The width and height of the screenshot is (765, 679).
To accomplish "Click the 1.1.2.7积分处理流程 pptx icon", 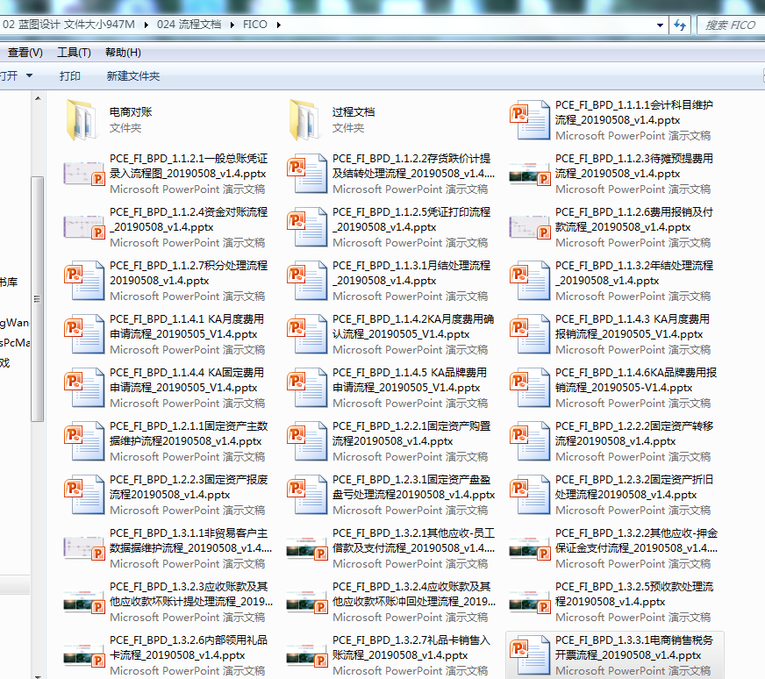I will [x=84, y=281].
